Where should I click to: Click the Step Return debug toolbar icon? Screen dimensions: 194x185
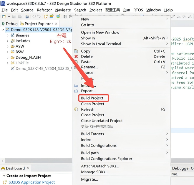click(x=190, y=16)
